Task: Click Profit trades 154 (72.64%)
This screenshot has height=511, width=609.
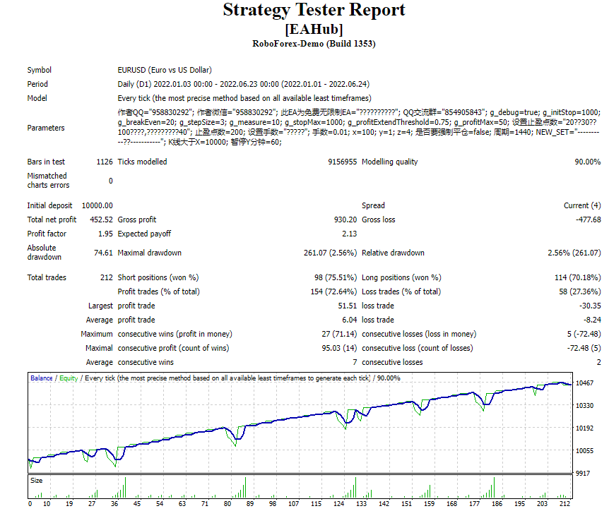Action: (x=333, y=291)
